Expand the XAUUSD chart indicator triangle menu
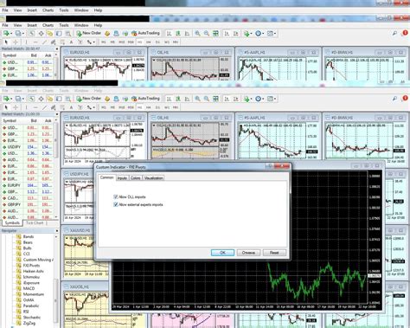 tap(67, 238)
